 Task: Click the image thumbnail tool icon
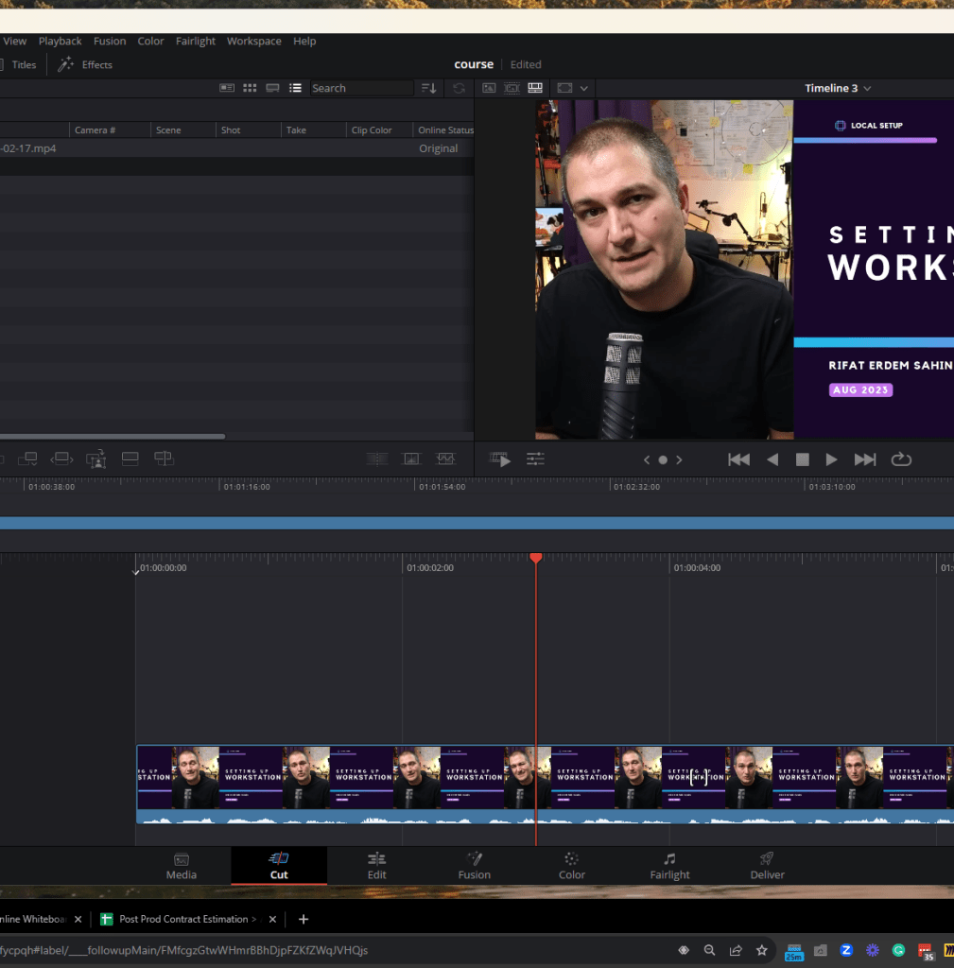click(x=411, y=458)
